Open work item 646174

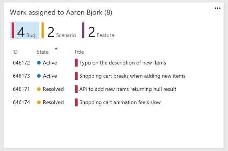[21, 102]
